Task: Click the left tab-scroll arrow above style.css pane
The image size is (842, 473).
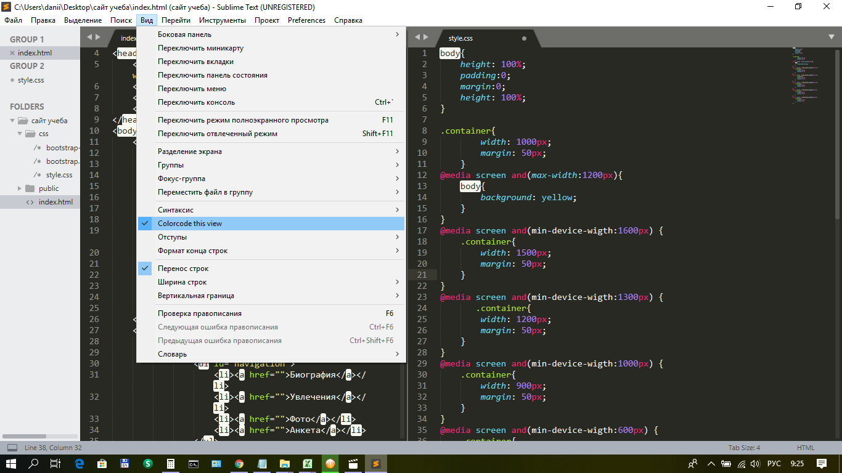Action: 417,37
